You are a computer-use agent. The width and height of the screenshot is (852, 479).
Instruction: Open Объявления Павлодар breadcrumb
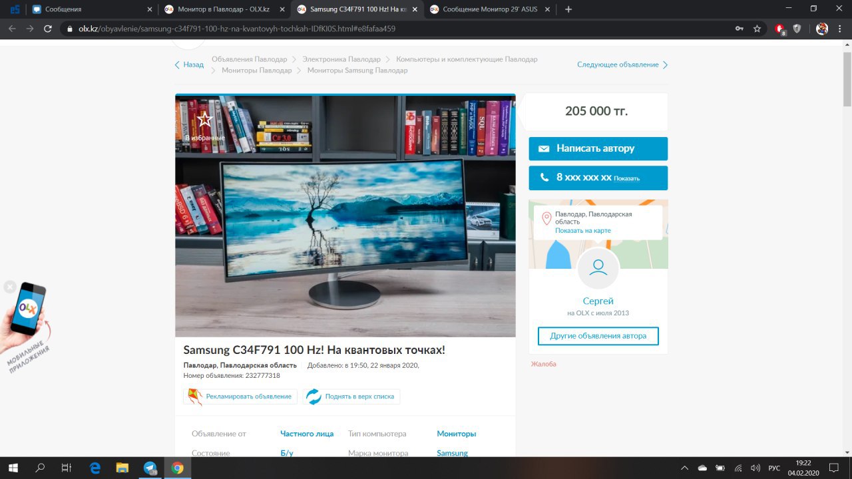250,59
